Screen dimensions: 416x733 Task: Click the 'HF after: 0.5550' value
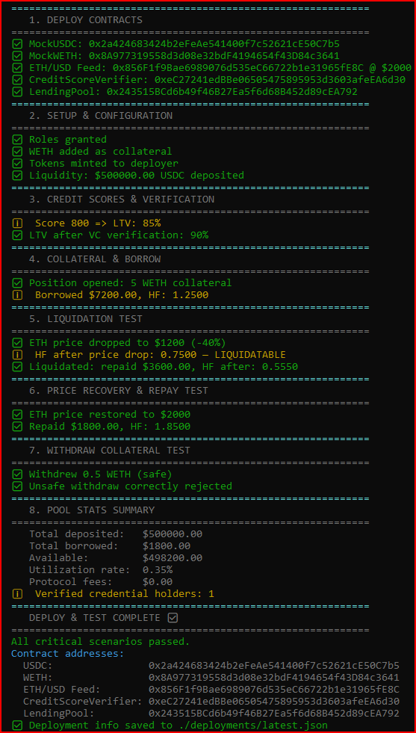(249, 367)
